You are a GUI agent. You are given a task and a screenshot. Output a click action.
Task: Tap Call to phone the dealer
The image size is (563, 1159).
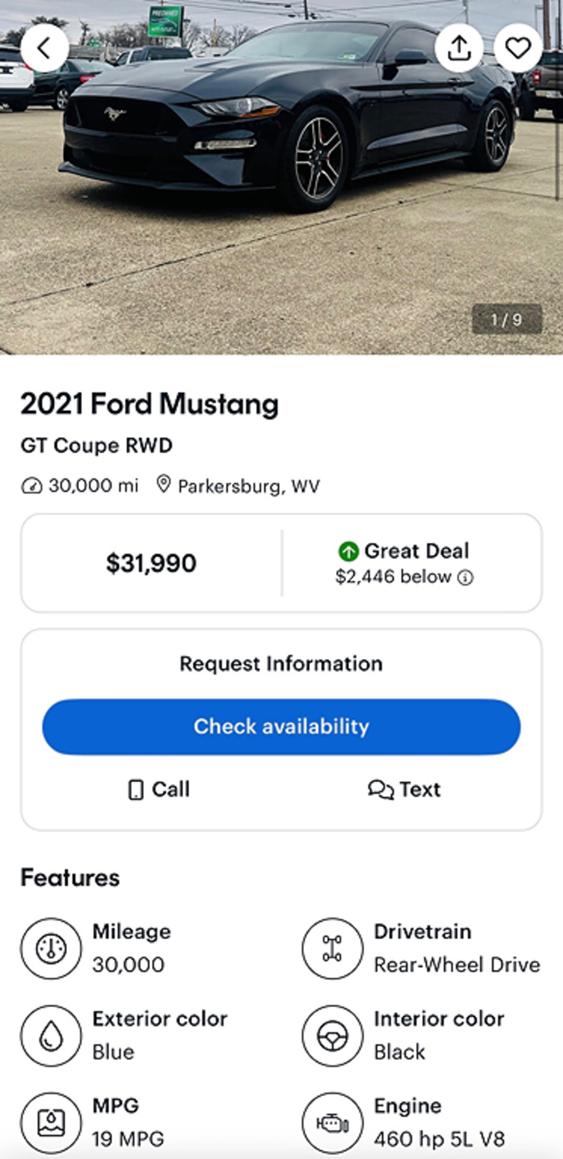(x=159, y=790)
